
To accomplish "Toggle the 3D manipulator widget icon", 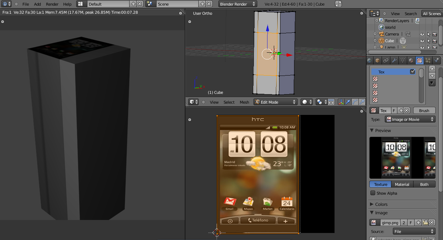I will click(341, 102).
